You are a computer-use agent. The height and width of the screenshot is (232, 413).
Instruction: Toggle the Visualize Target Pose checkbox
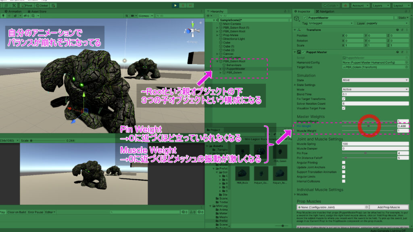pos(344,108)
